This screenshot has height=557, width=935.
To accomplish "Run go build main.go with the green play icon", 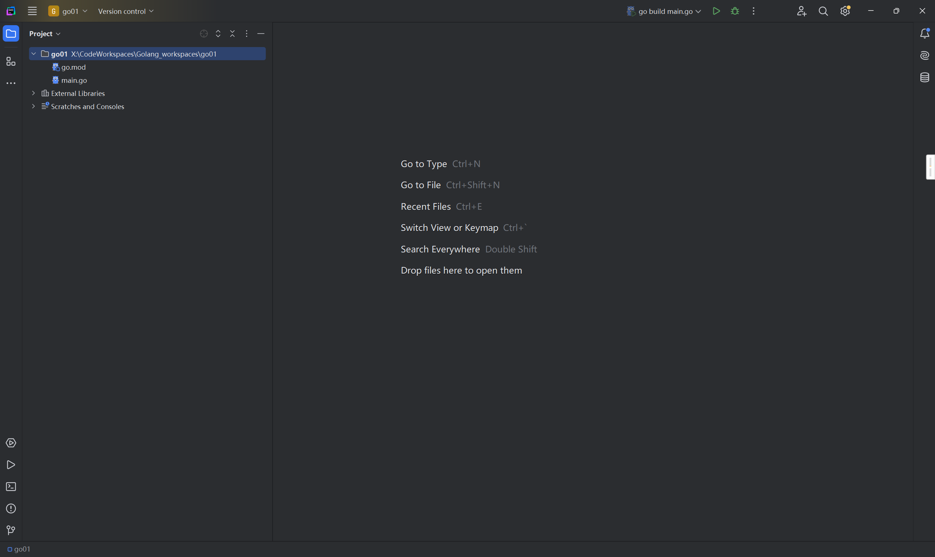I will coord(716,11).
